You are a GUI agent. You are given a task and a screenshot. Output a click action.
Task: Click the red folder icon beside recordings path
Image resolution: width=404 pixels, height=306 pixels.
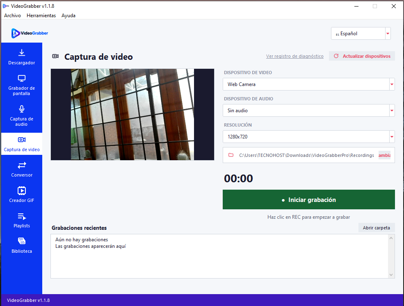(x=231, y=155)
